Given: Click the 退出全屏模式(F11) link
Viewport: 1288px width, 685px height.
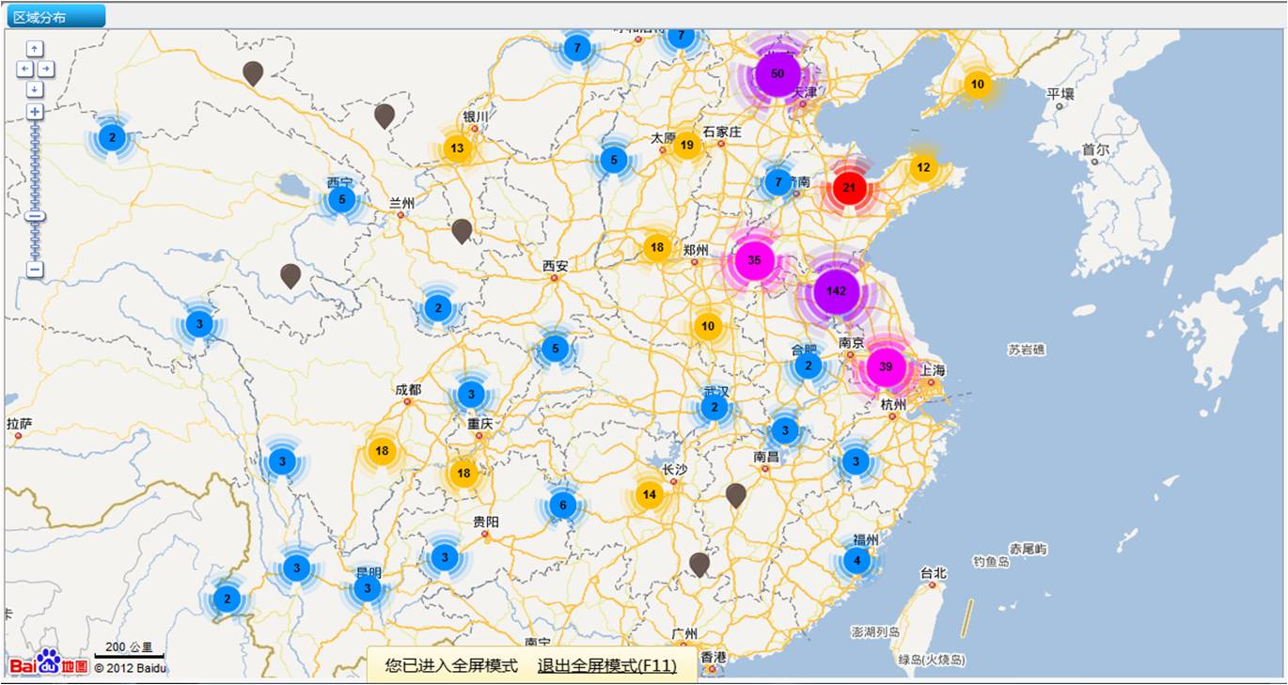Looking at the screenshot, I should pos(606,665).
